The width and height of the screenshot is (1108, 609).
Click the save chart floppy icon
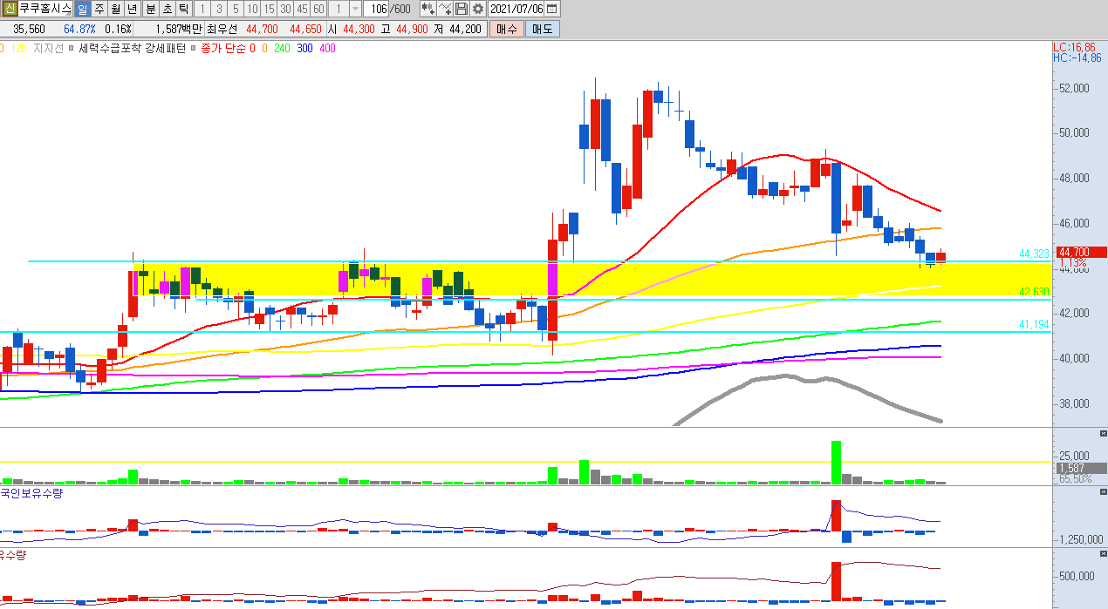click(462, 9)
